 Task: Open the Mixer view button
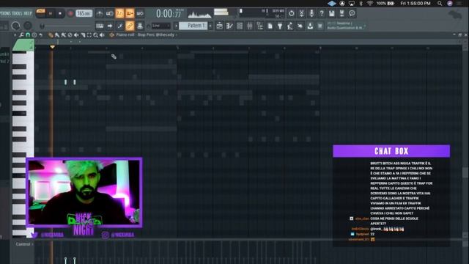point(250,26)
